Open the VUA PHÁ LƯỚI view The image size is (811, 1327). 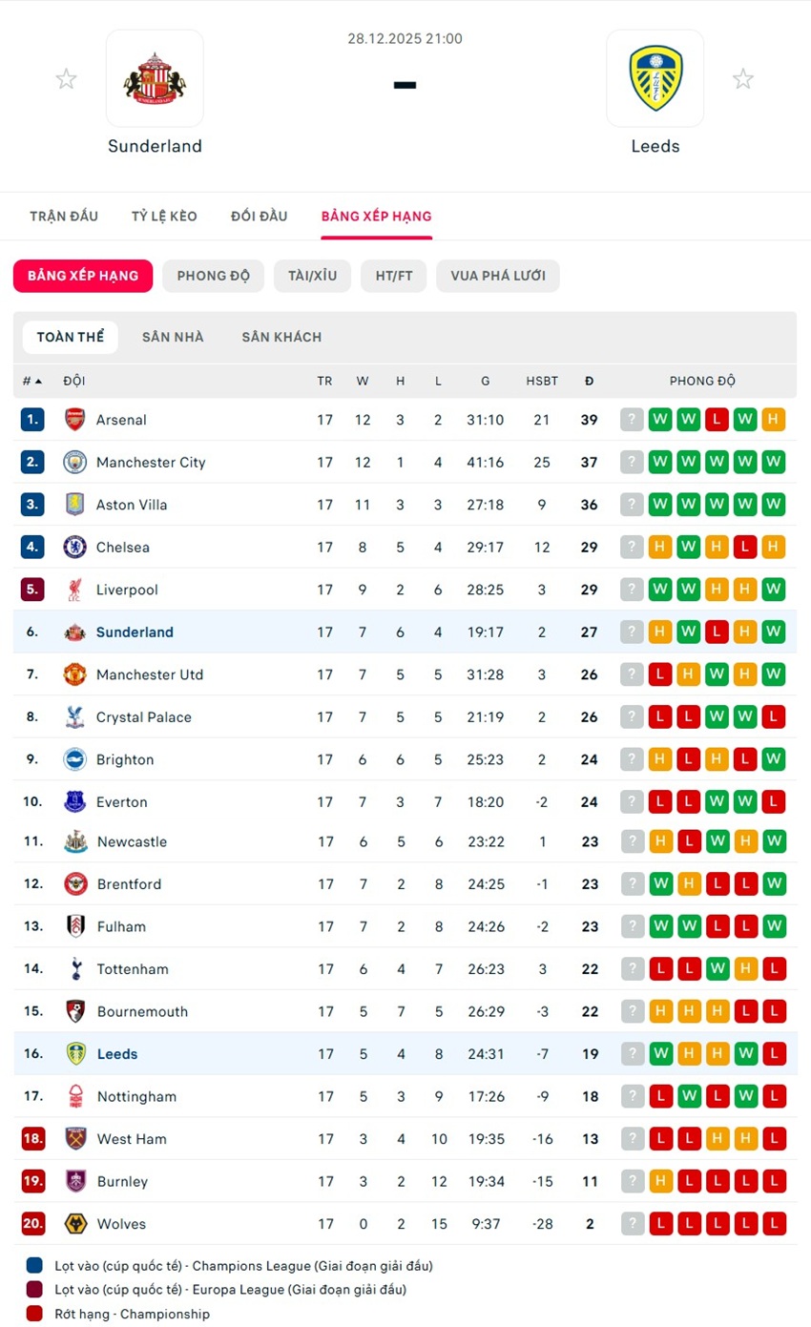pos(497,275)
